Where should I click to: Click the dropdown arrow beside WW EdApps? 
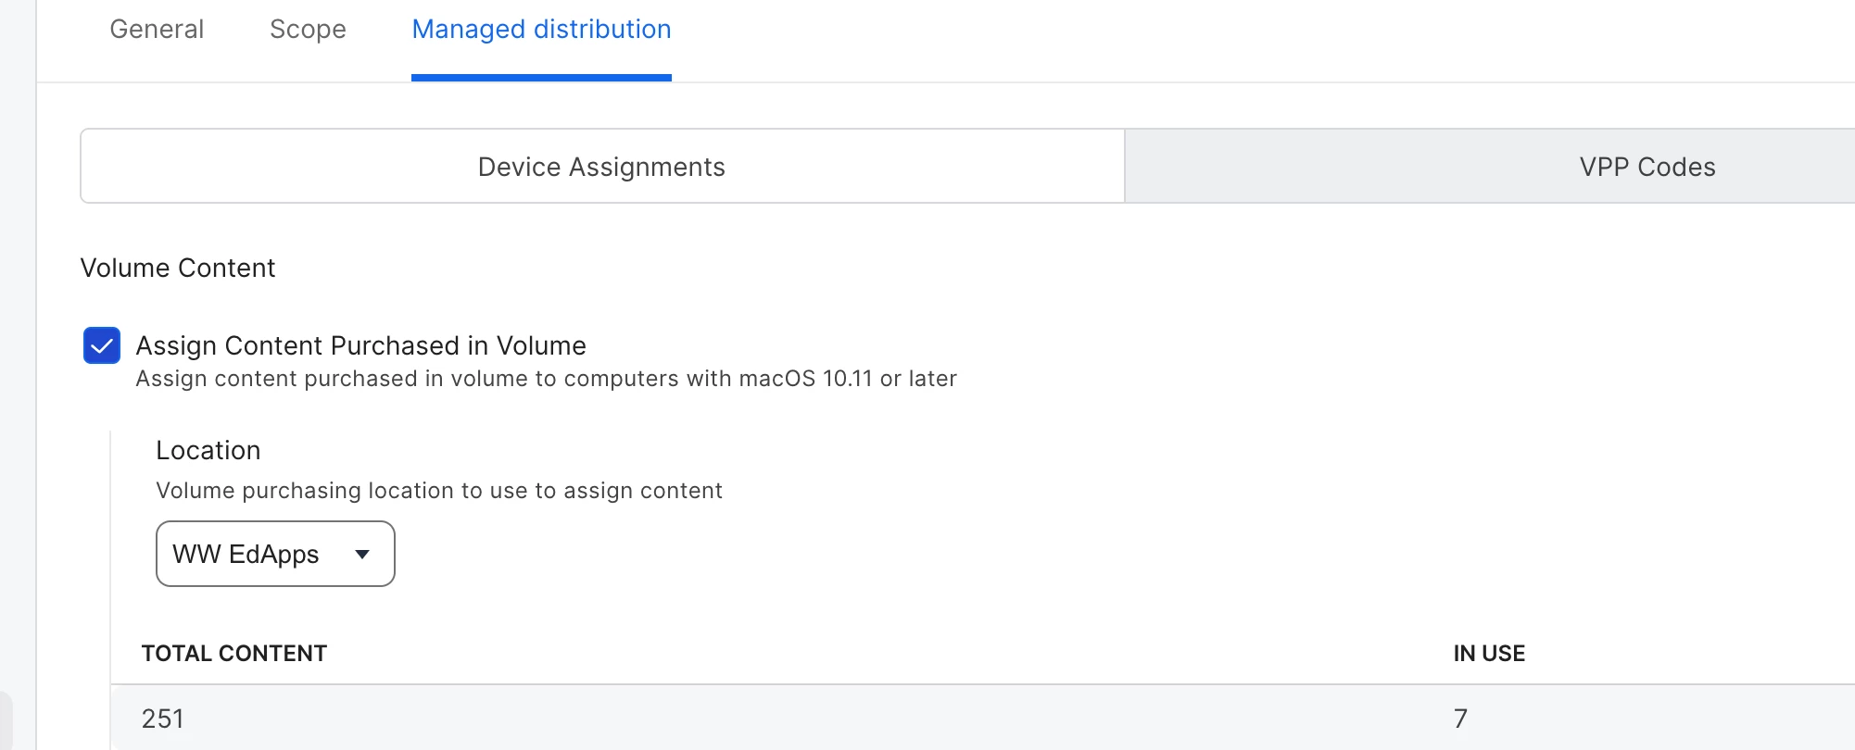[x=362, y=555]
